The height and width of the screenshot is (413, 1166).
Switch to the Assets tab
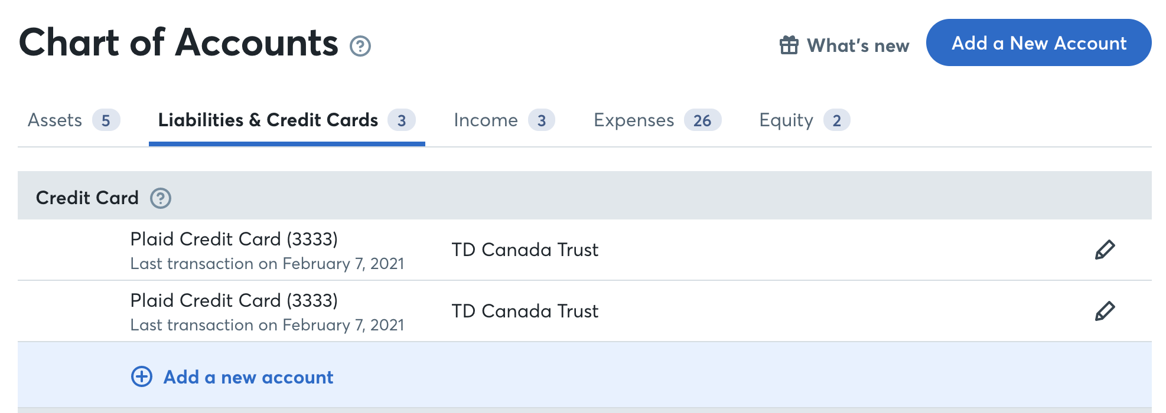click(56, 120)
